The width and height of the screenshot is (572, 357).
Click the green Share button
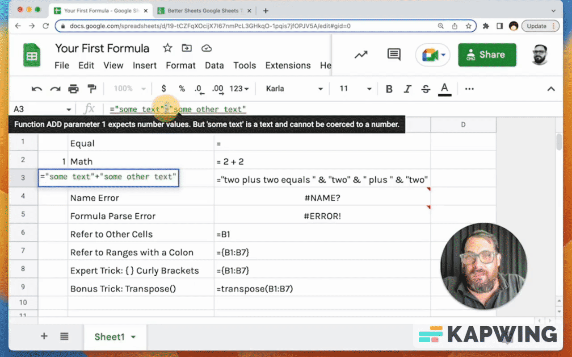(487, 55)
